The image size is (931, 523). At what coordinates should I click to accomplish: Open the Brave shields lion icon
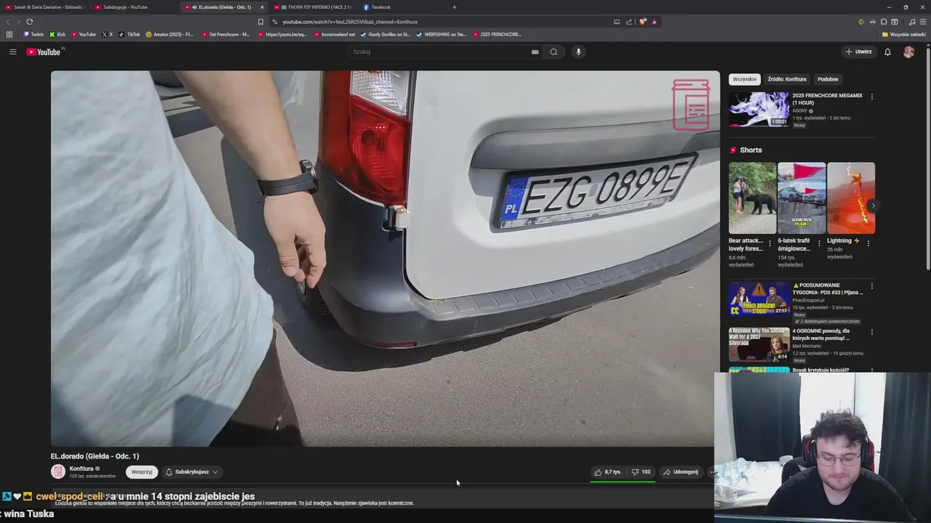coord(643,22)
